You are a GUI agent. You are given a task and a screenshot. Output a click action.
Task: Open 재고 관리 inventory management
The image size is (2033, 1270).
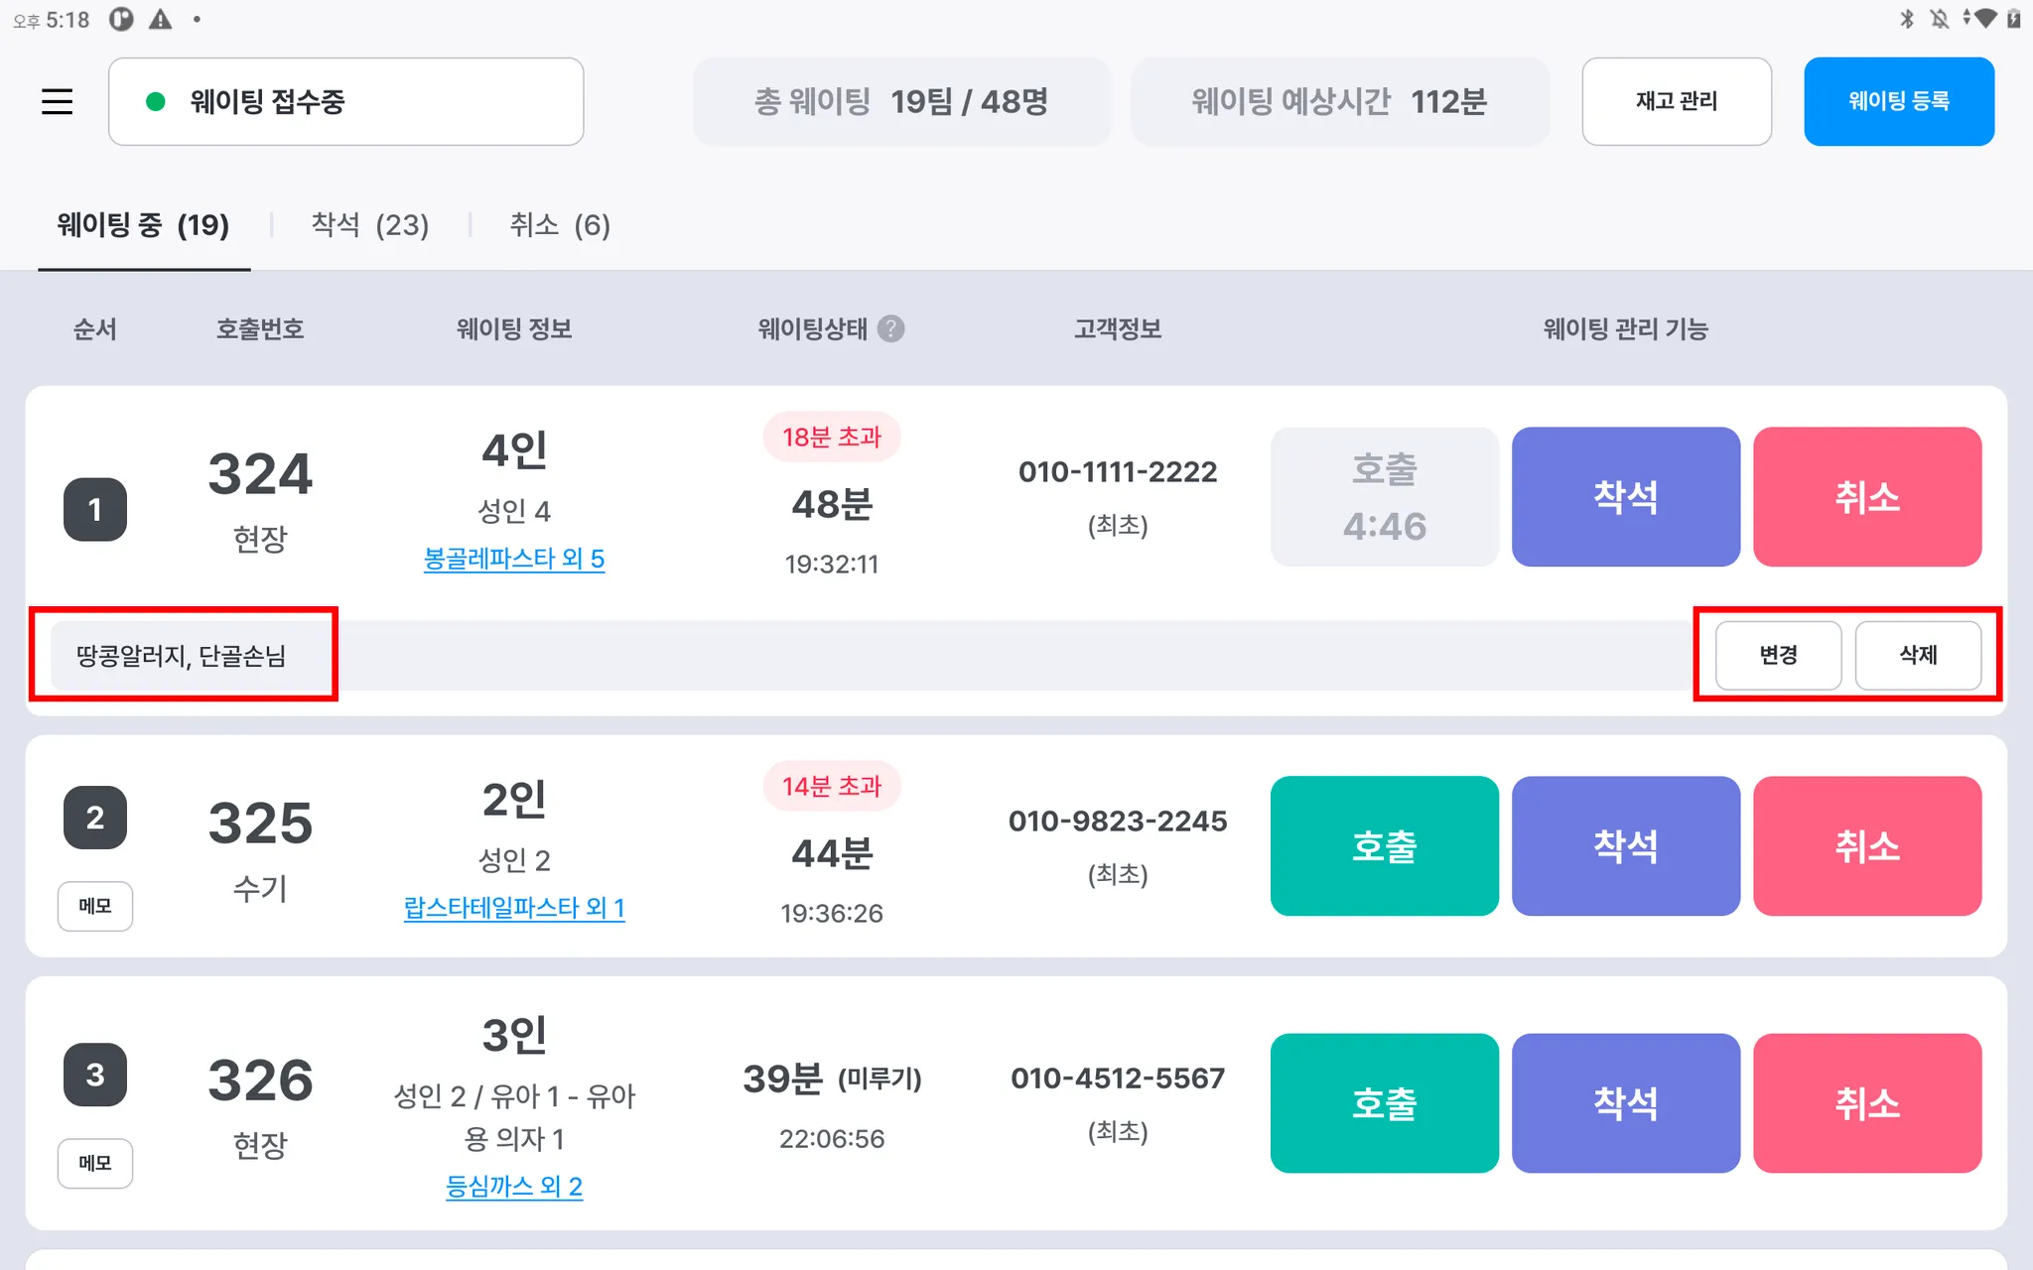point(1676,101)
